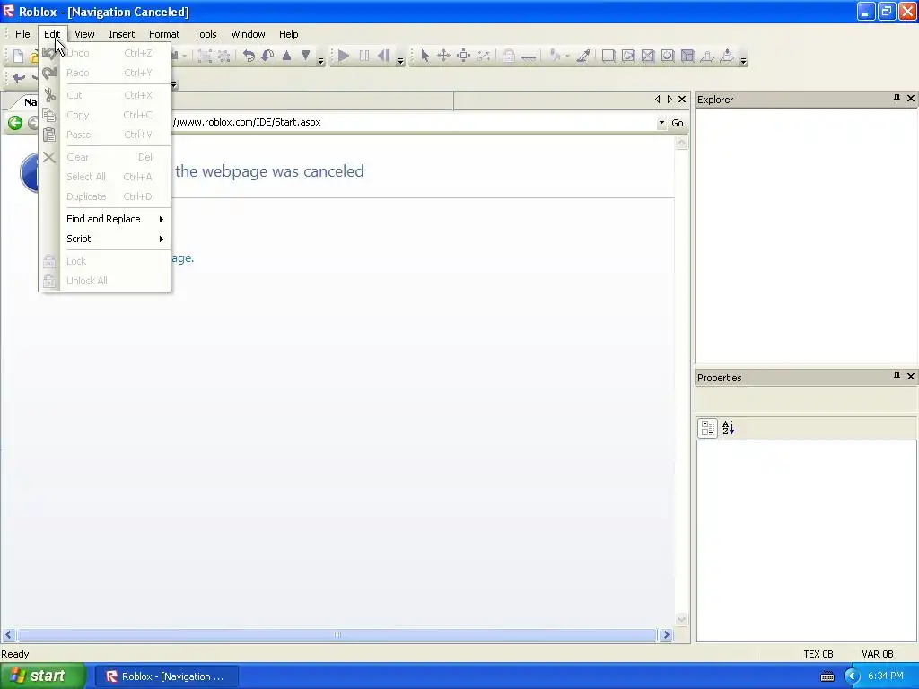Open the edit toolbar options dropdown
This screenshot has width=919, height=689.
tap(320, 60)
